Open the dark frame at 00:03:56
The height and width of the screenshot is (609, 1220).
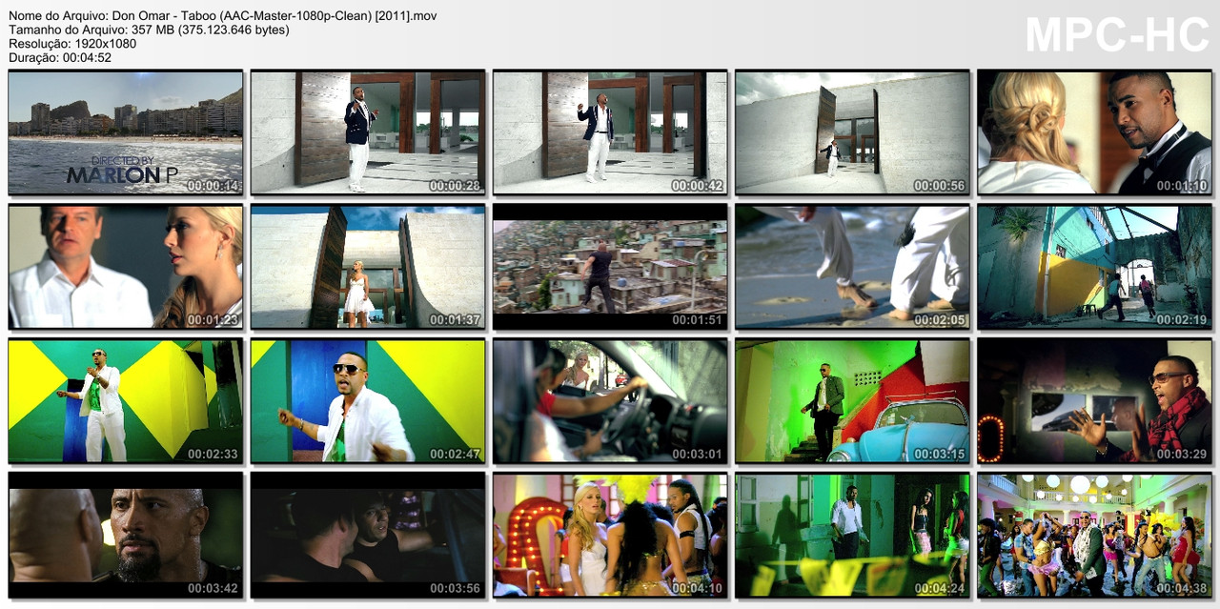point(368,536)
